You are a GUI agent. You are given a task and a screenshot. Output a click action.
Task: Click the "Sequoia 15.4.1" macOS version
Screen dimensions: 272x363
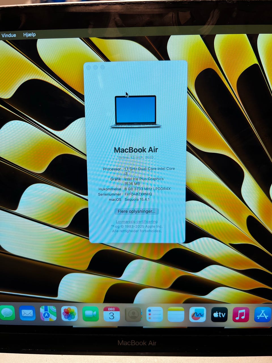click(137, 199)
